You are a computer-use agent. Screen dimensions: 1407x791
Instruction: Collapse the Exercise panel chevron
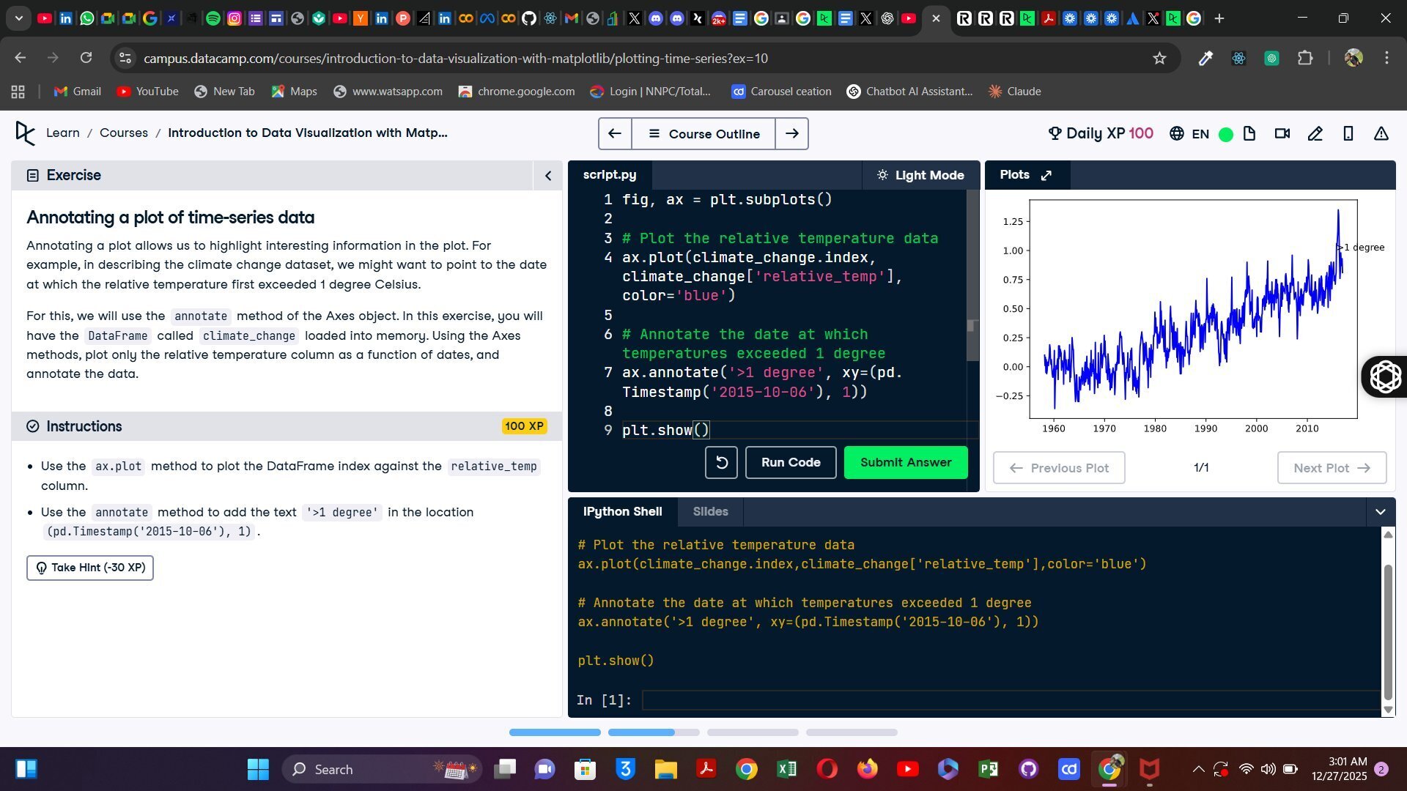(x=547, y=176)
